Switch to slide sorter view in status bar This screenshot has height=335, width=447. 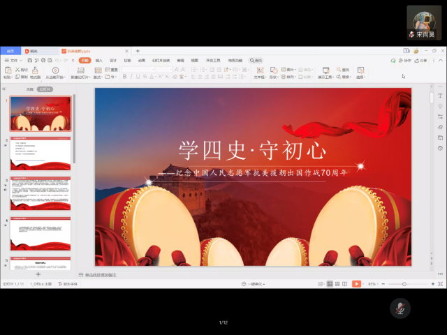[338, 284]
